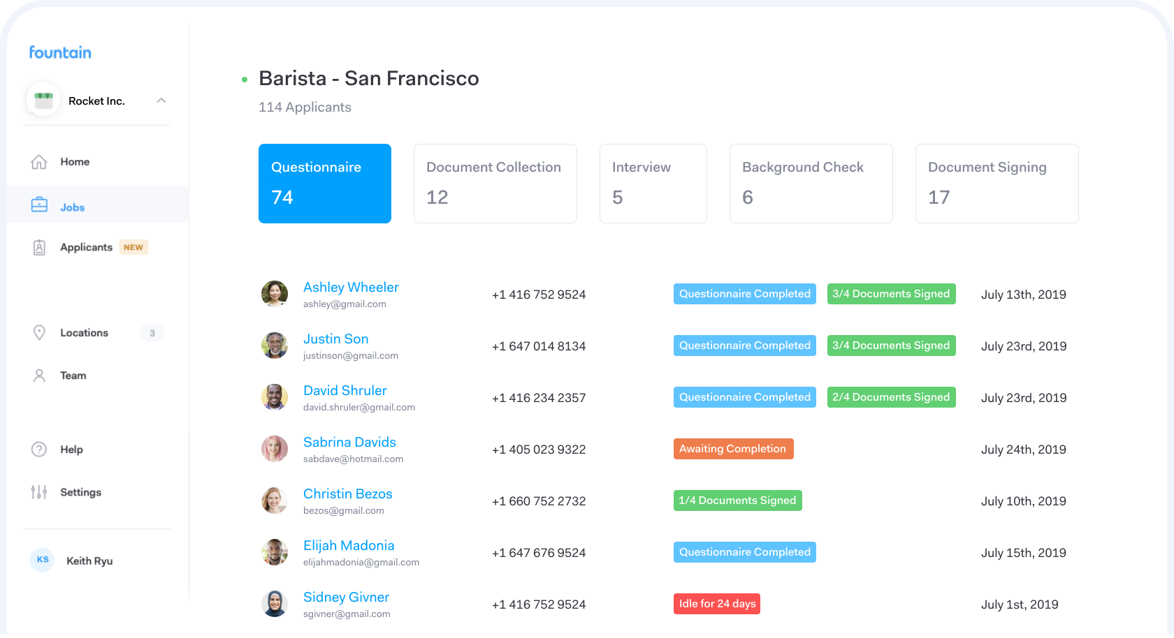Click the KS user initials avatar

coord(42,560)
